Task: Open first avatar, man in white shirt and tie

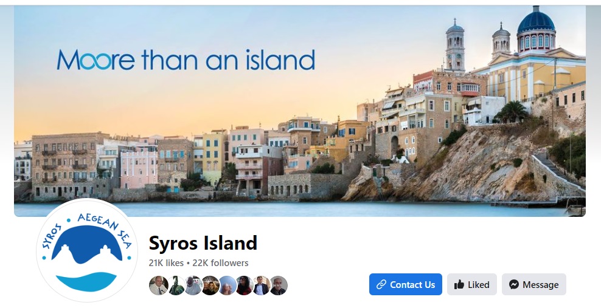Action: pyautogui.click(x=158, y=286)
